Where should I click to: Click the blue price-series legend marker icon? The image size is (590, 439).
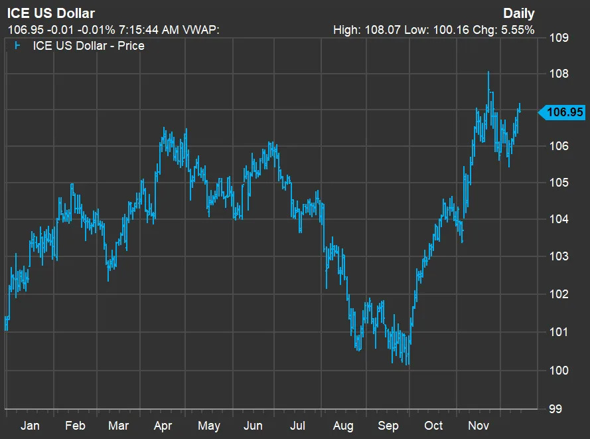[x=17, y=46]
